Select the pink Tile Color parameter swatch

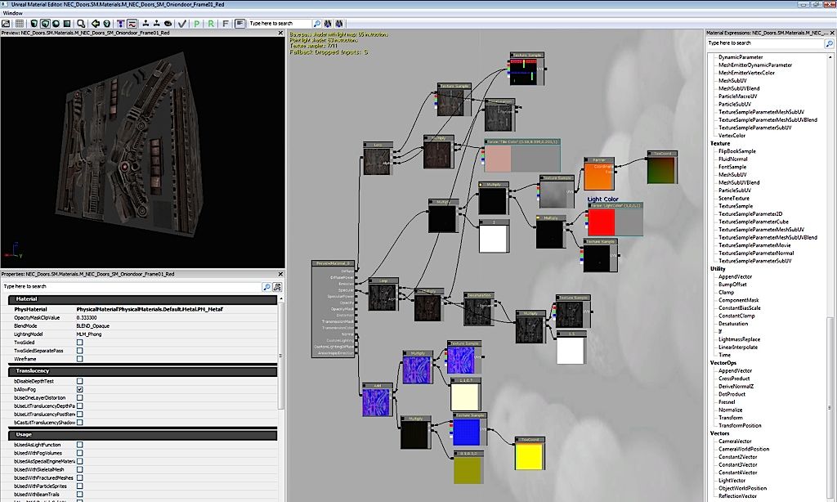pyautogui.click(x=498, y=159)
